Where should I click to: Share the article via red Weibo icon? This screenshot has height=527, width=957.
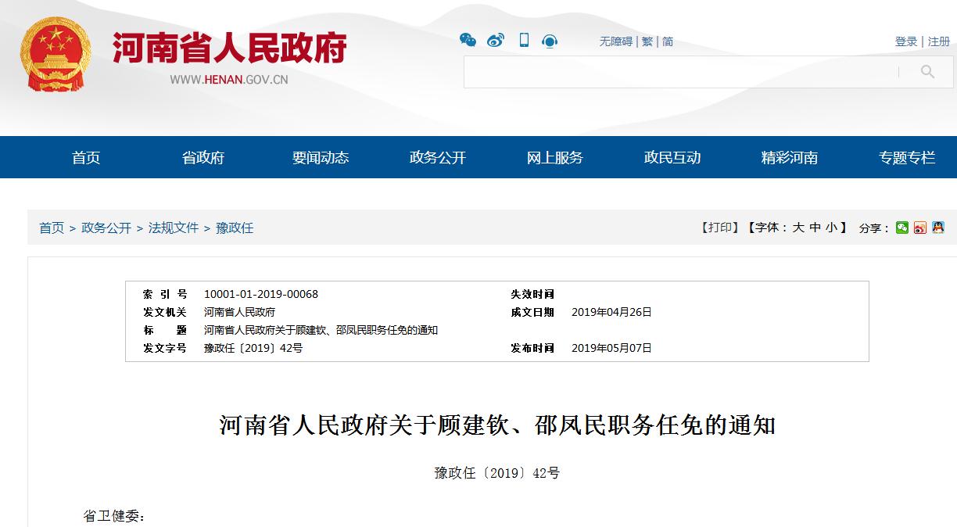click(920, 228)
